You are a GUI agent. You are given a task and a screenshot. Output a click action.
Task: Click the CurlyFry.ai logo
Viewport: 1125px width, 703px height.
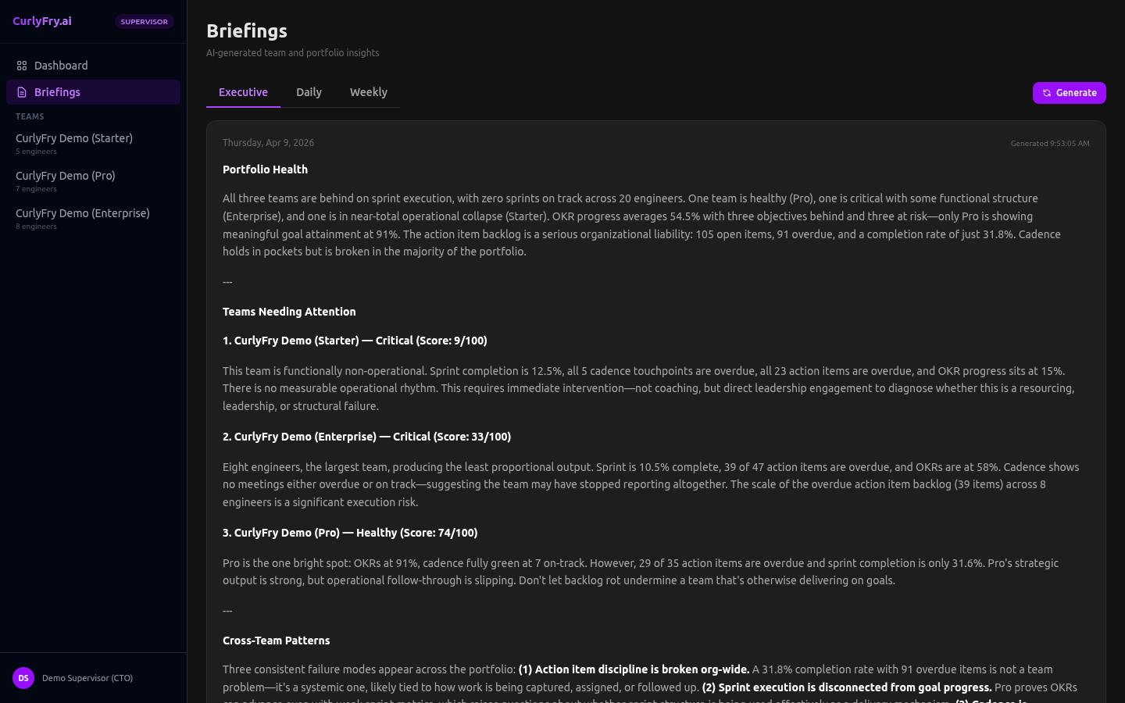pyautogui.click(x=42, y=21)
